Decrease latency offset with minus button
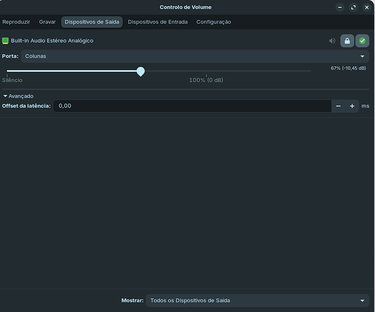Viewport: 375px width, 312px height. point(338,106)
